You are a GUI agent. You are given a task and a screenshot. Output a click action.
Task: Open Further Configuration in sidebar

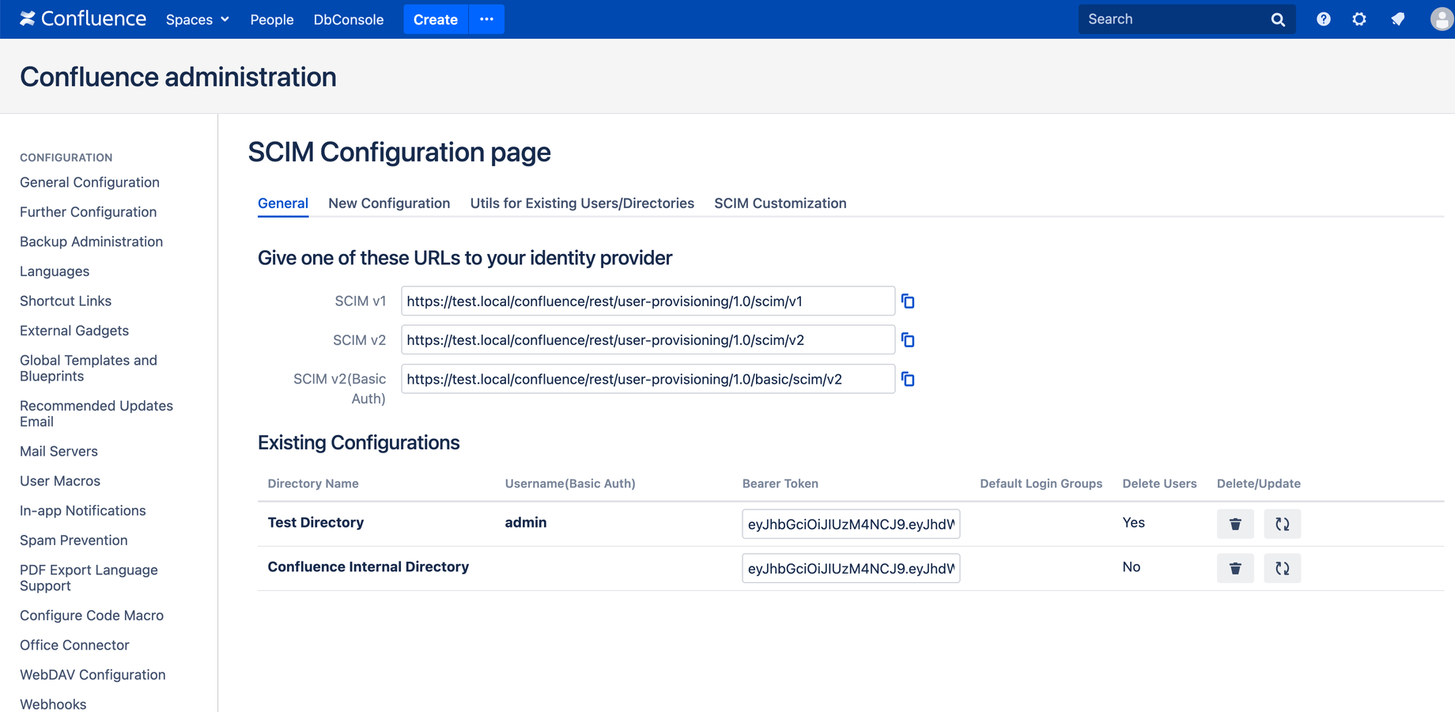click(88, 212)
